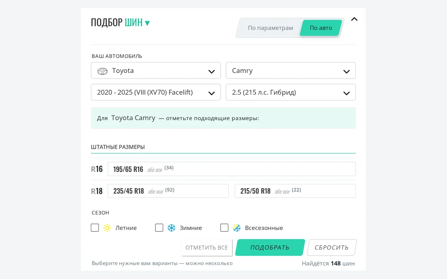Screen dimensions: 447x279
Task: Click the СЕЗОН section label
Action: [101, 213]
